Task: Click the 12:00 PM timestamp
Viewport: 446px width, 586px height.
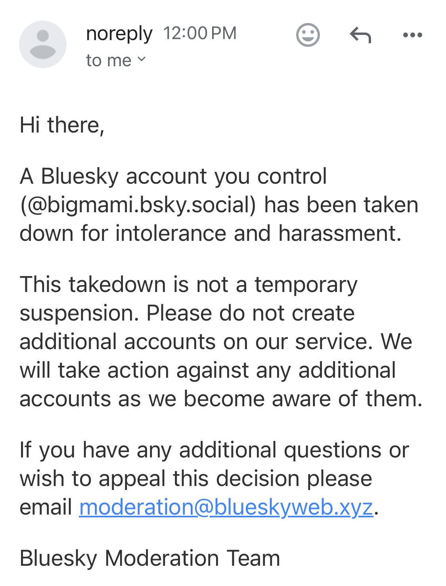Action: 200,33
